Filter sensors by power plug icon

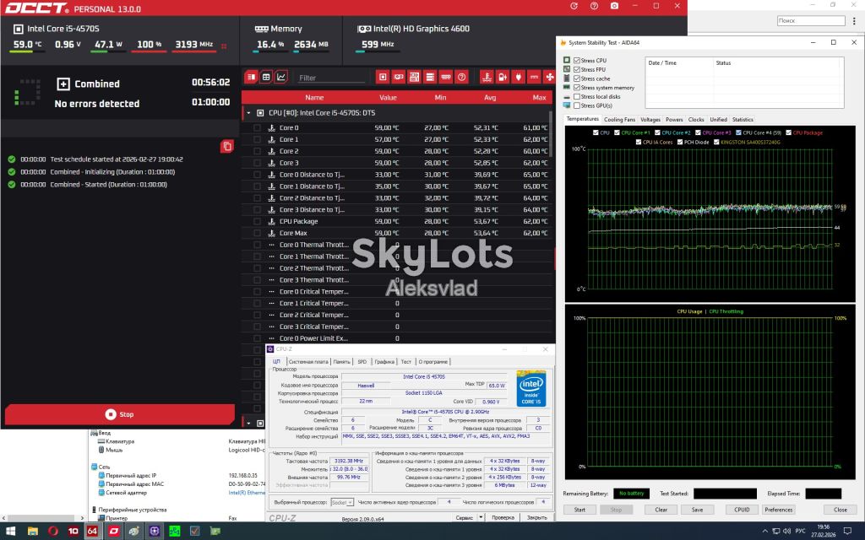[x=519, y=77]
